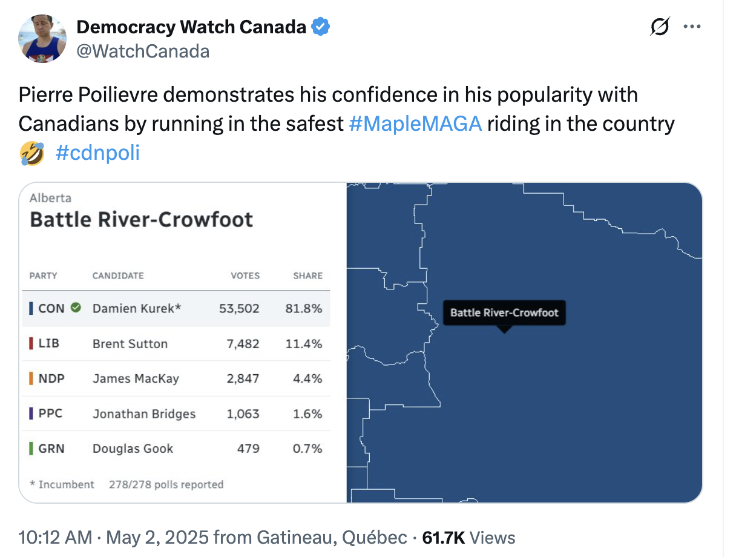Open the three-dot more options menu

(692, 27)
